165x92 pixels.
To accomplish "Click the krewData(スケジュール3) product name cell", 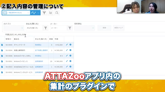I will point(23,67).
